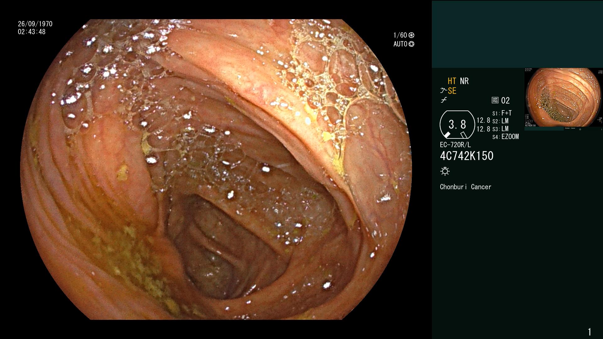Click the lower 12.8 diameter value

click(x=483, y=129)
